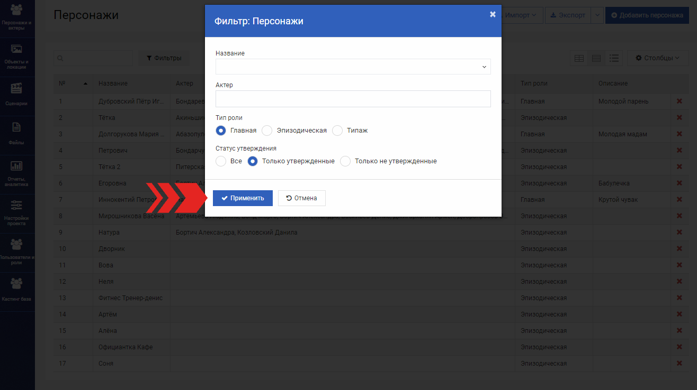697x390 pixels.
Task: Select Только не утвержденные approval status
Action: [345, 161]
